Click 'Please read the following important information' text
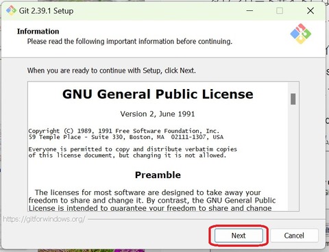 130,41
